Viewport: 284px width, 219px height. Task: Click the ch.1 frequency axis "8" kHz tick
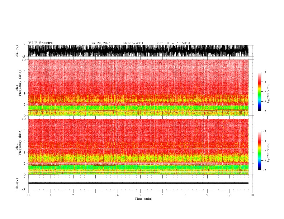point(25,71)
